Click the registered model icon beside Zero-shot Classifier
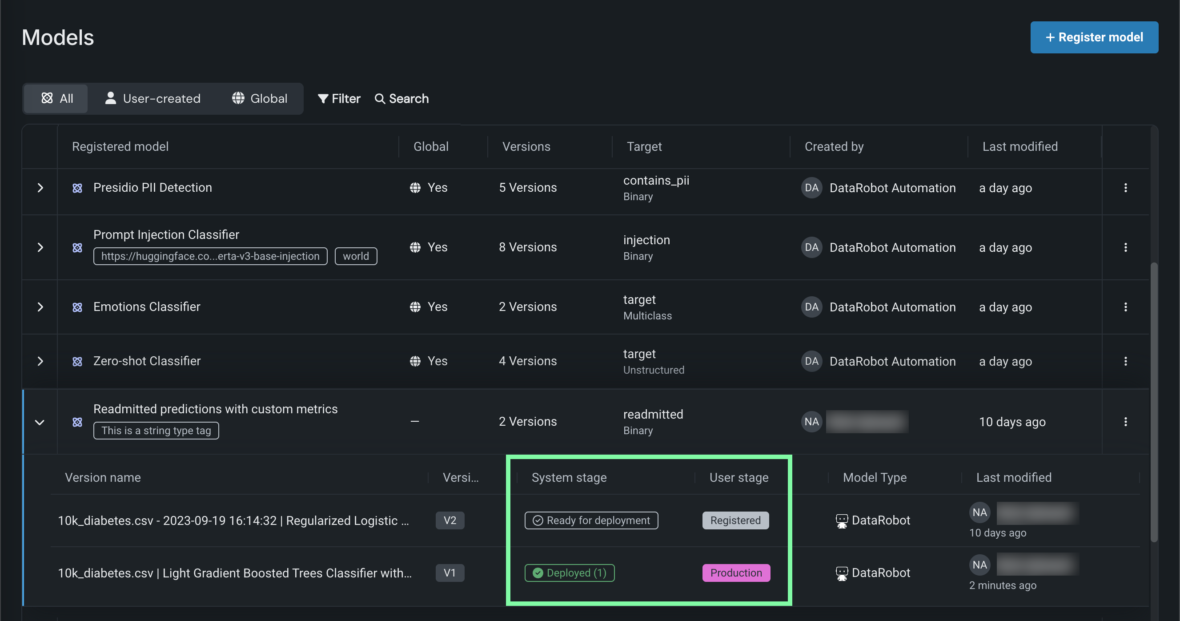Image resolution: width=1180 pixels, height=621 pixels. [x=77, y=362]
